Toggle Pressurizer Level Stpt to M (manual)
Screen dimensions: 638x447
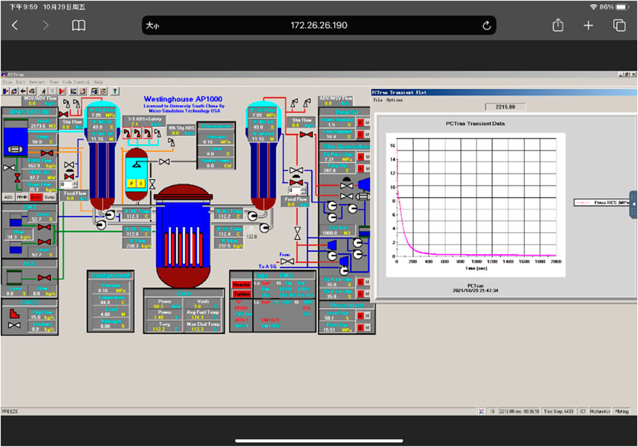coord(367,316)
